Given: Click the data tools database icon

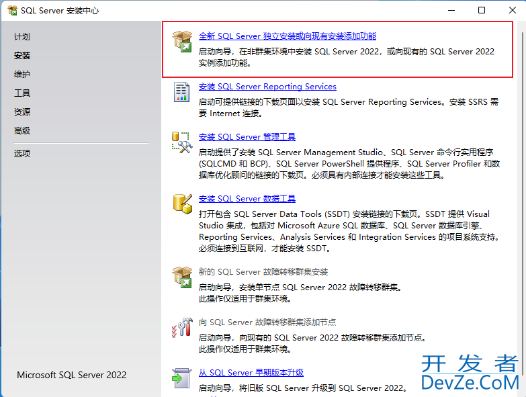Looking at the screenshot, I should click(x=183, y=204).
